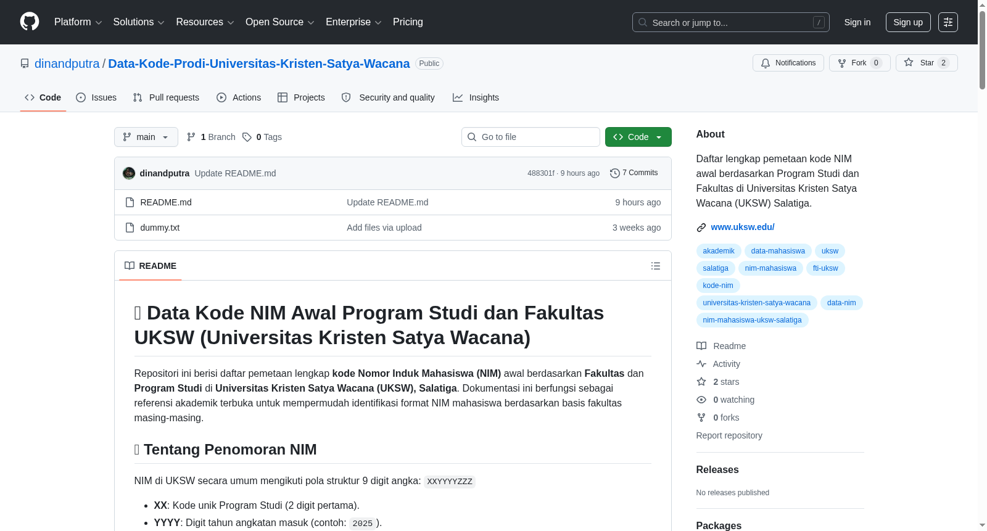
Task: Open the Insights tab
Action: click(476, 97)
